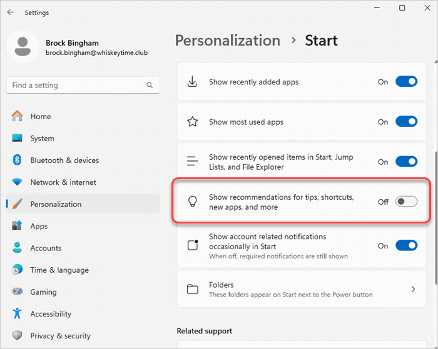
Task: Click the Personalization paintbrush icon
Action: click(17, 204)
